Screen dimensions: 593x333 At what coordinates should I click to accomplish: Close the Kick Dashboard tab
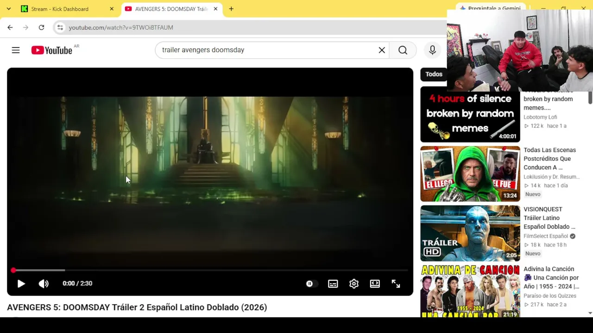click(112, 9)
